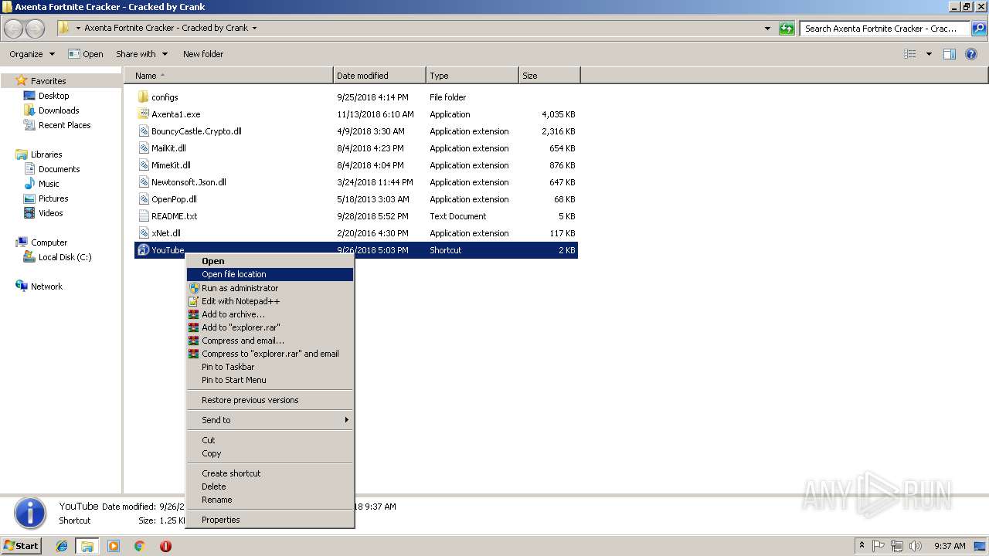The width and height of the screenshot is (989, 556).
Task: Click the change view icon
Action: pyautogui.click(x=910, y=54)
